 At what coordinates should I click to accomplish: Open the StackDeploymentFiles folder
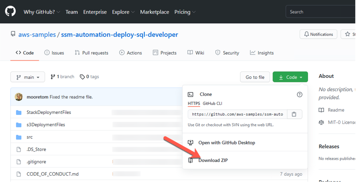coord(49,112)
